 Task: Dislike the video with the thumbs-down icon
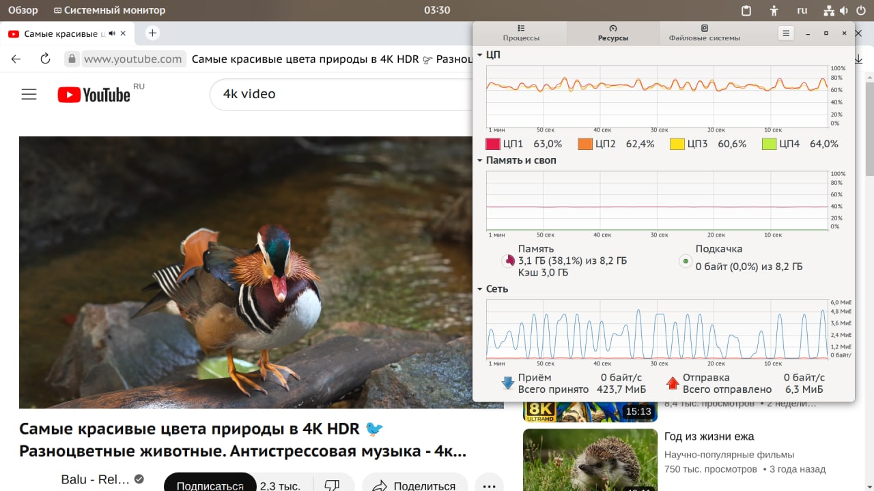tap(332, 486)
